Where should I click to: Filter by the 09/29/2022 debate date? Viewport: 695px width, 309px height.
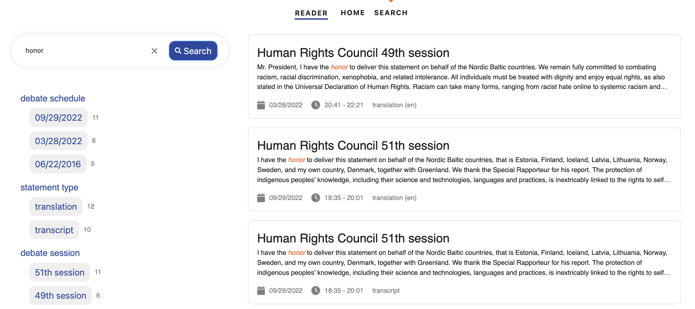click(x=58, y=118)
